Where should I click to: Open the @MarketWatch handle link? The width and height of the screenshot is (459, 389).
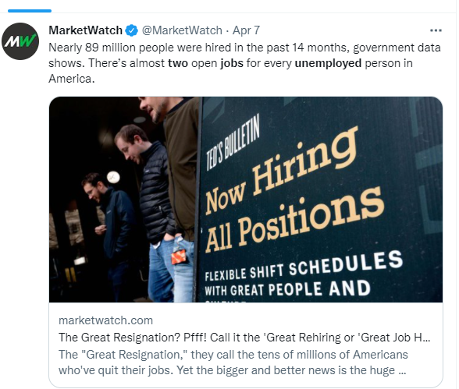(182, 30)
